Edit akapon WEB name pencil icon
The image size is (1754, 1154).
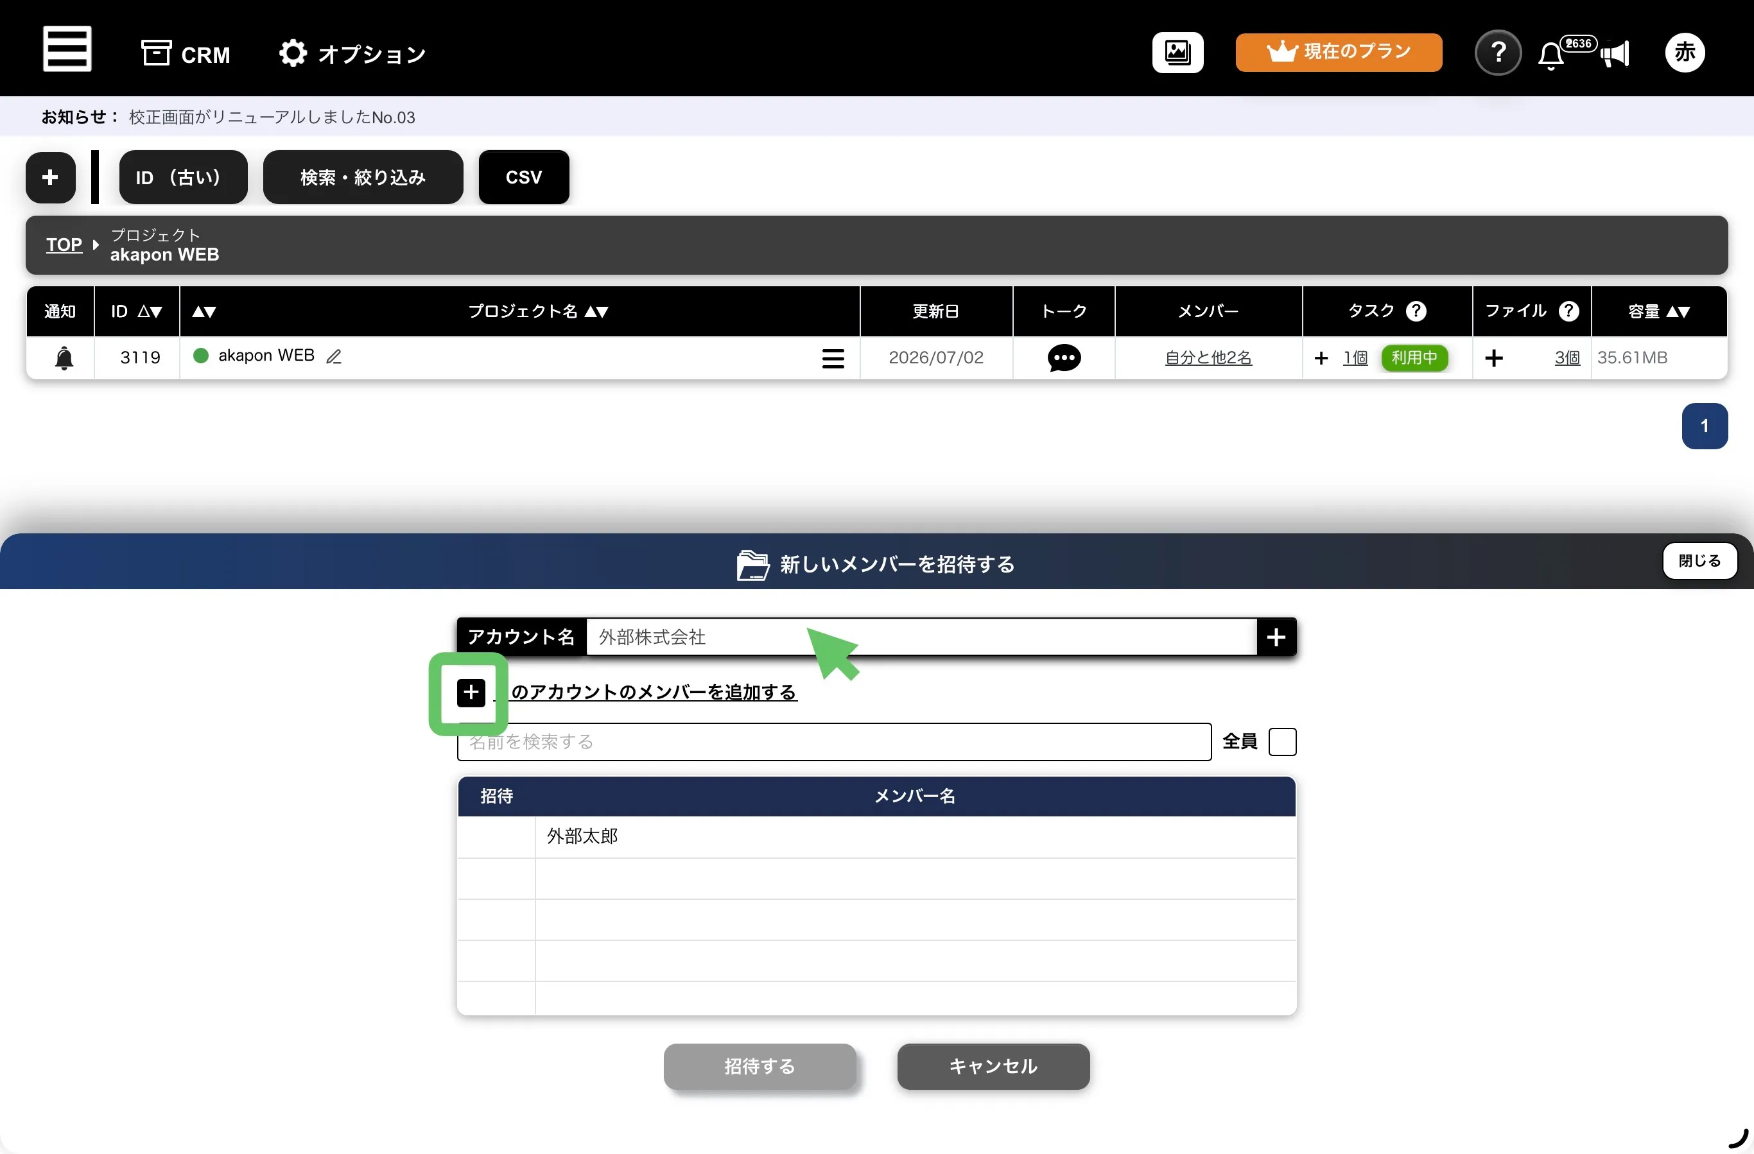(x=334, y=357)
